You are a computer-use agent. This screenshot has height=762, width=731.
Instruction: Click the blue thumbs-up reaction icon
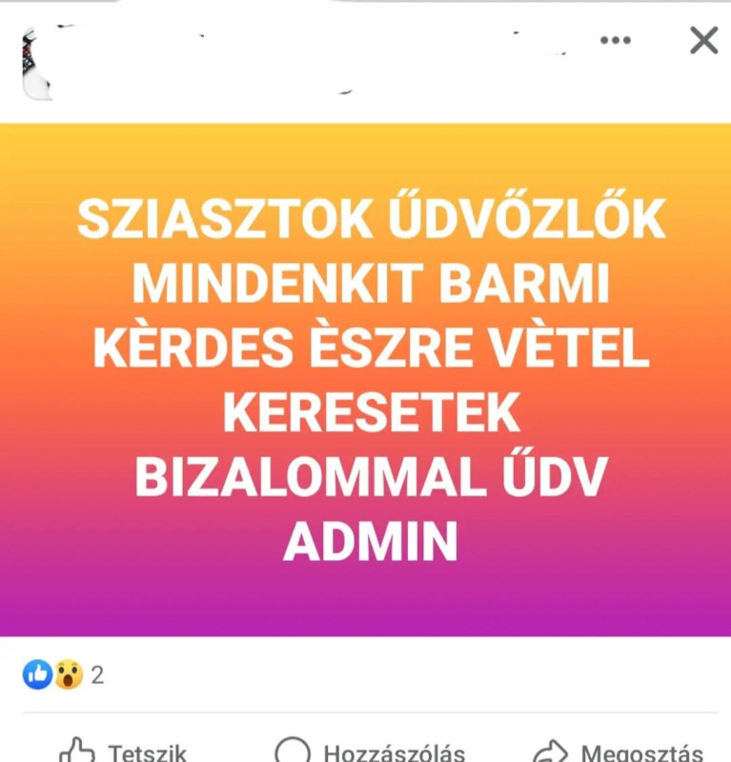[x=37, y=674]
